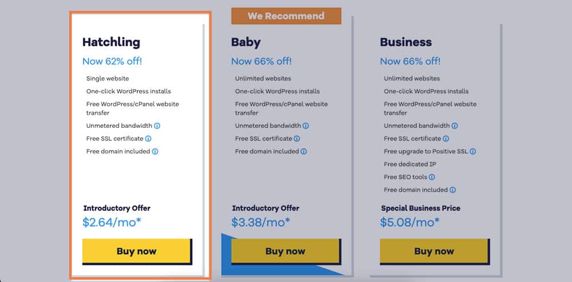Select the Hatchling plan heading
The width and height of the screenshot is (572, 282).
tap(112, 42)
